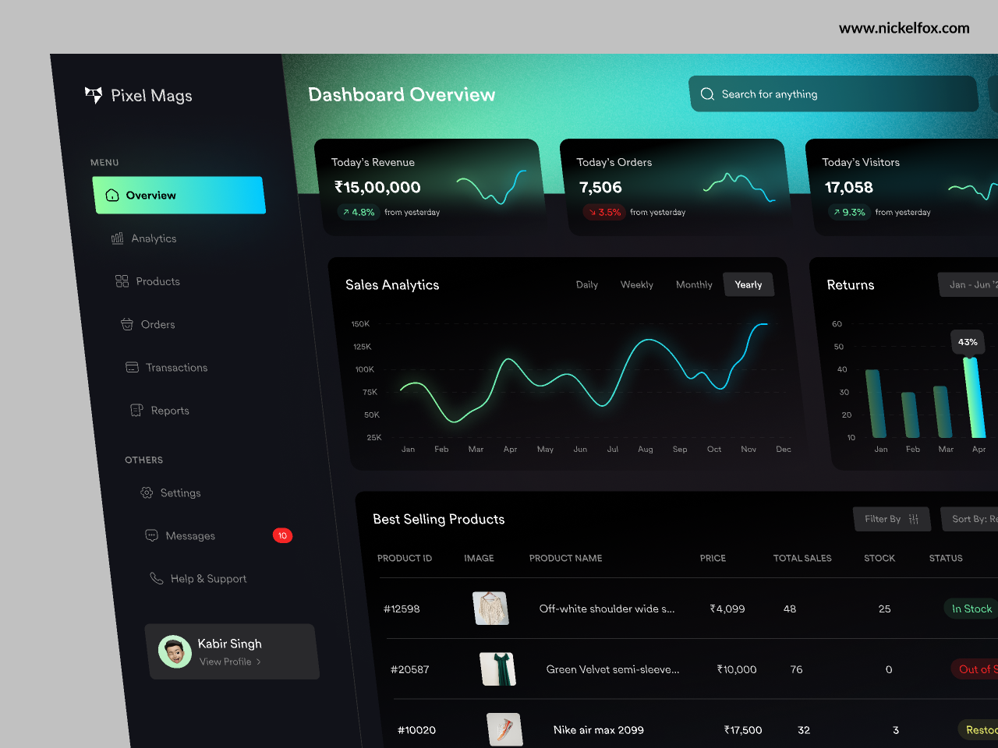Open the Products section via its grid icon
The image size is (998, 748).
coord(122,281)
